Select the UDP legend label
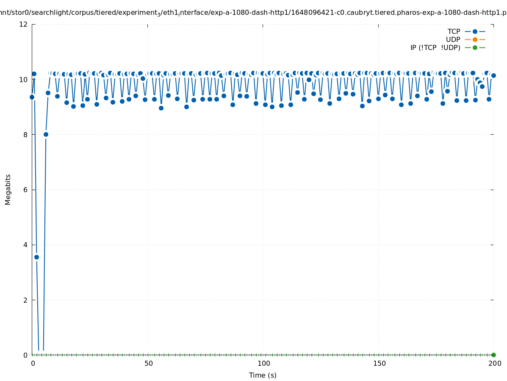The image size is (507, 381). pos(453,39)
